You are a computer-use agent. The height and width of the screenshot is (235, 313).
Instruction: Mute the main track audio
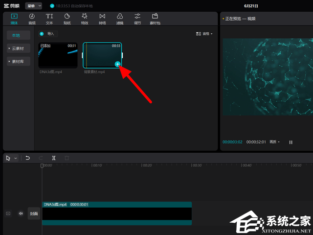(x=21, y=213)
